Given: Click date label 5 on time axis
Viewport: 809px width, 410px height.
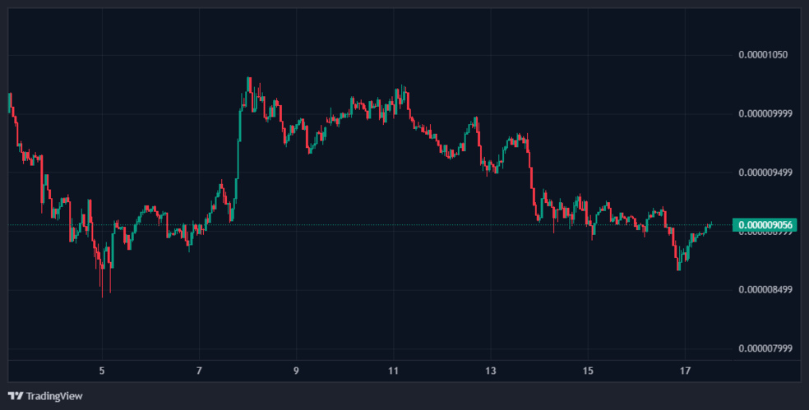Looking at the screenshot, I should [102, 371].
